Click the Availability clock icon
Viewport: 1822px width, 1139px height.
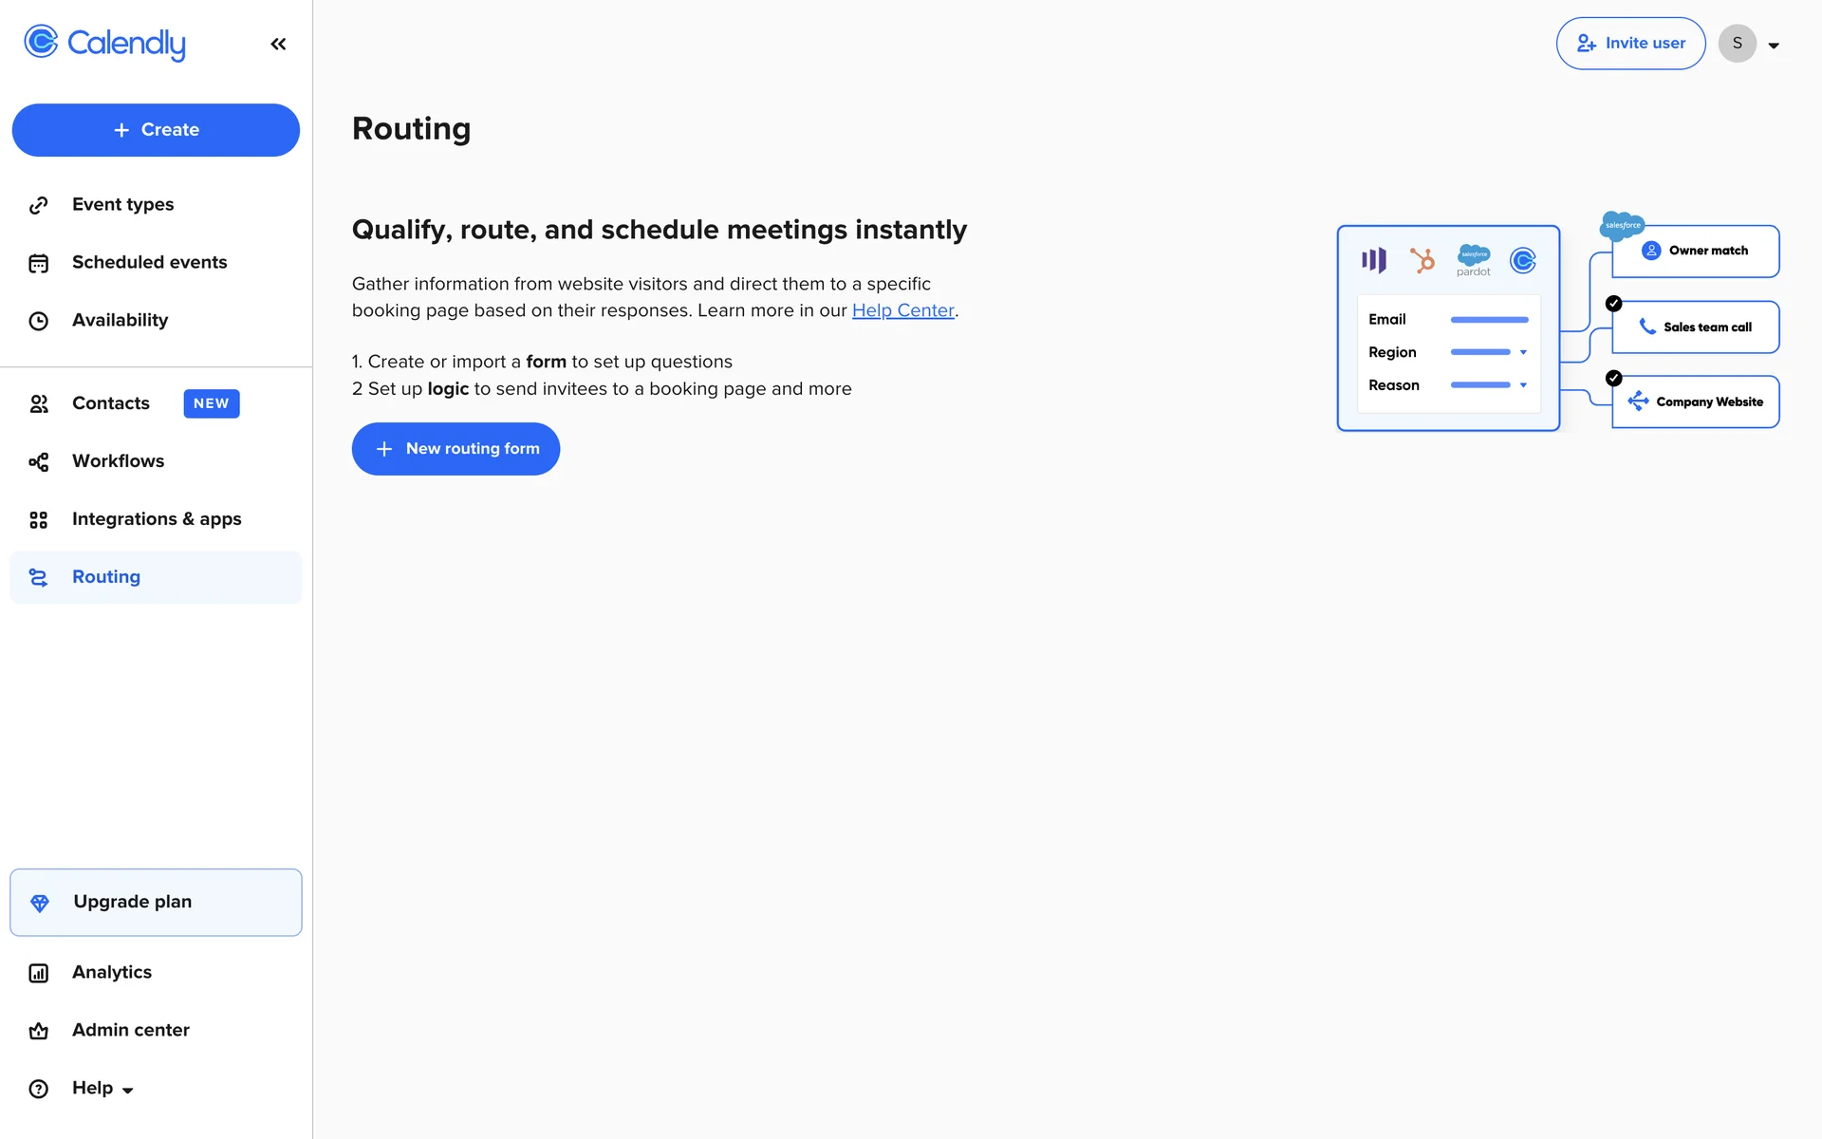pos(38,321)
